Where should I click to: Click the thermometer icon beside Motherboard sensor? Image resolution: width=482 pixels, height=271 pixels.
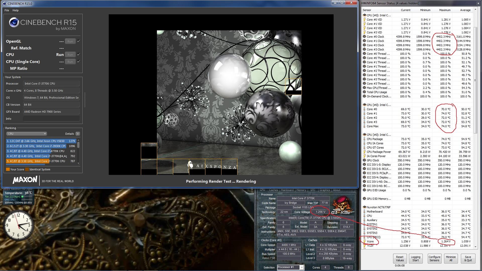364,212
